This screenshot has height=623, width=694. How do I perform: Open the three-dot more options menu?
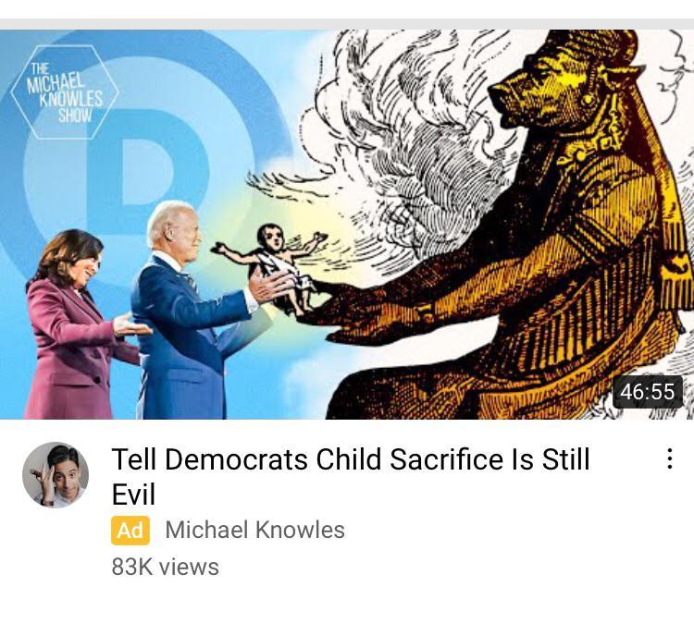[x=670, y=458]
